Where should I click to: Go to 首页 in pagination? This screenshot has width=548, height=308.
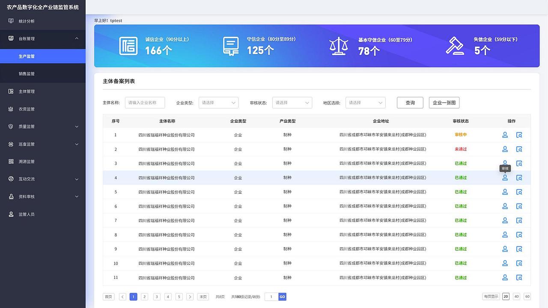click(x=109, y=297)
